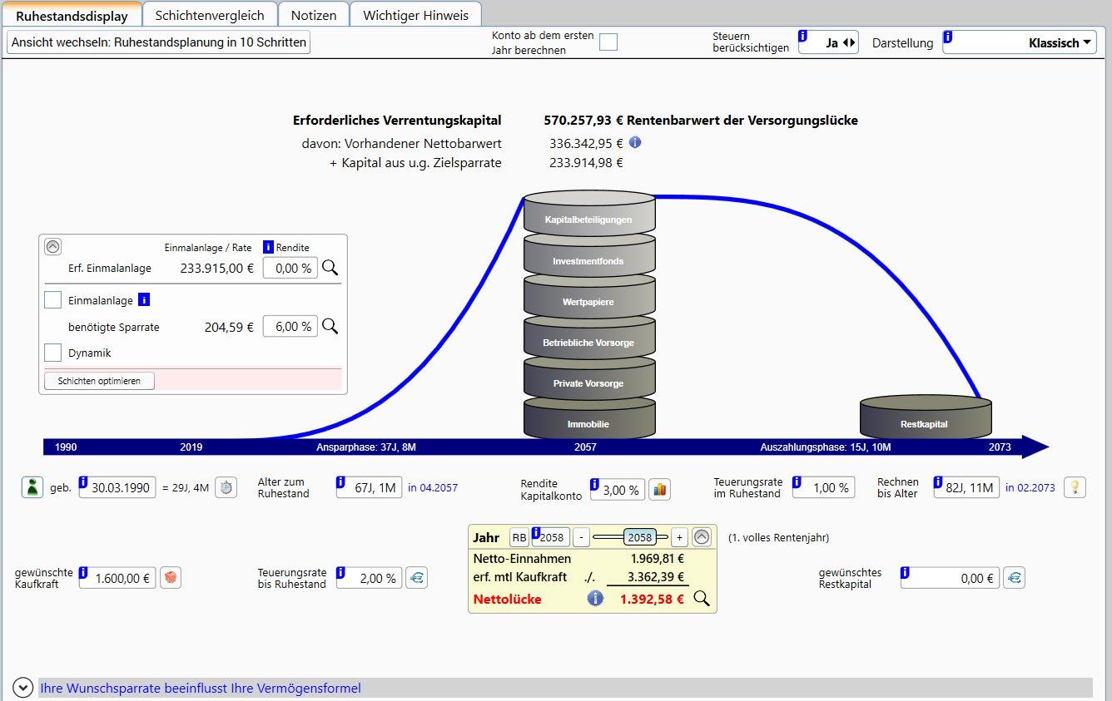Click the Alter zum Ruhestand field 67J, 1M
Viewport: 1112px width, 701px height.
pyautogui.click(x=369, y=487)
